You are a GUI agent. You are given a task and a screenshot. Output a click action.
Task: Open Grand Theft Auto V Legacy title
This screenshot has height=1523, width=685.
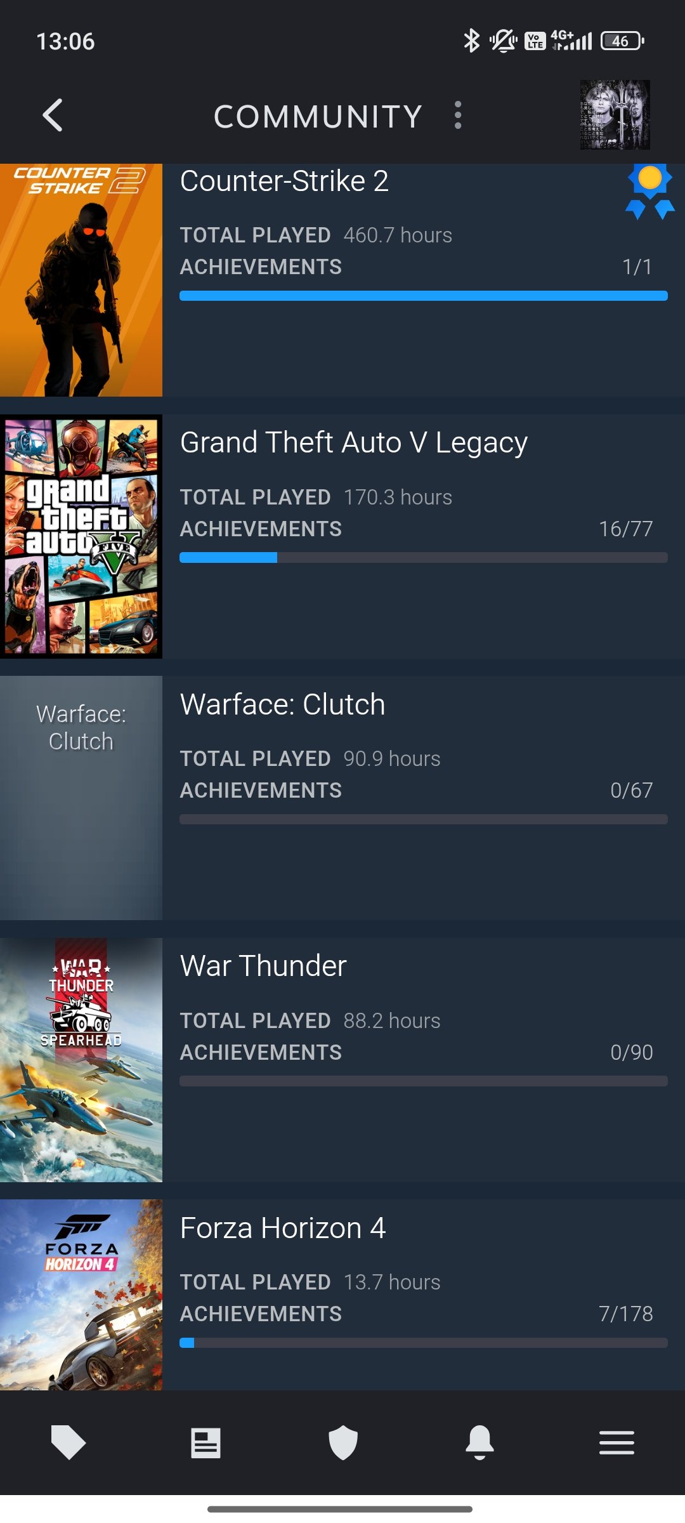(354, 443)
